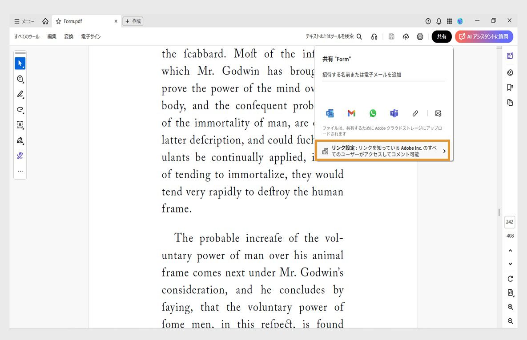
Task: Open more annotation tools with the ellipsis
Action: point(20,170)
